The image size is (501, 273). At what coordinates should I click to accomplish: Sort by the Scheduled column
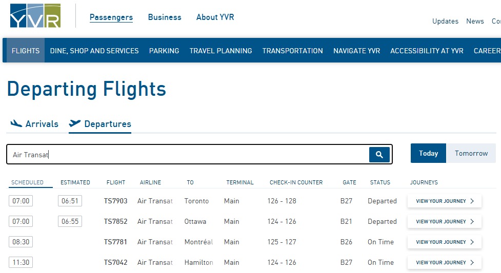click(27, 182)
